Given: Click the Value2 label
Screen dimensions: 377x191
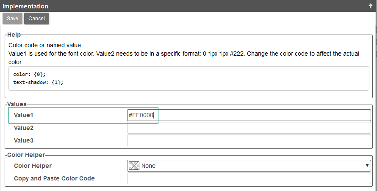Looking at the screenshot, I should click(24, 128).
